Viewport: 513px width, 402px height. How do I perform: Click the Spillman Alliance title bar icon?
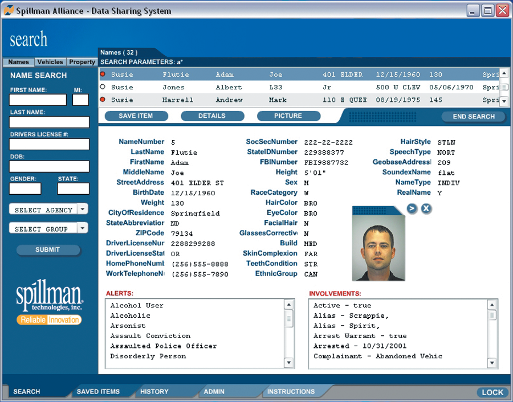9,10
